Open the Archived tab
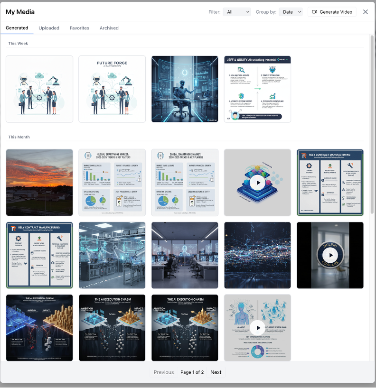This screenshot has height=388, width=376. [x=109, y=28]
